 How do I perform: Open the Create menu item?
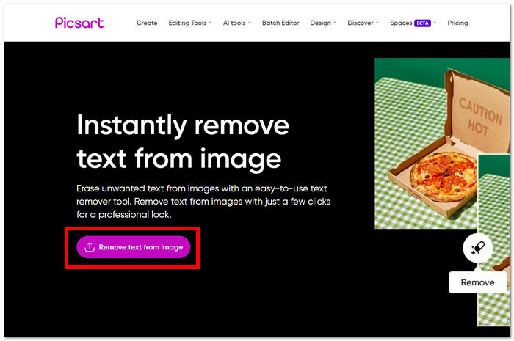tap(147, 23)
